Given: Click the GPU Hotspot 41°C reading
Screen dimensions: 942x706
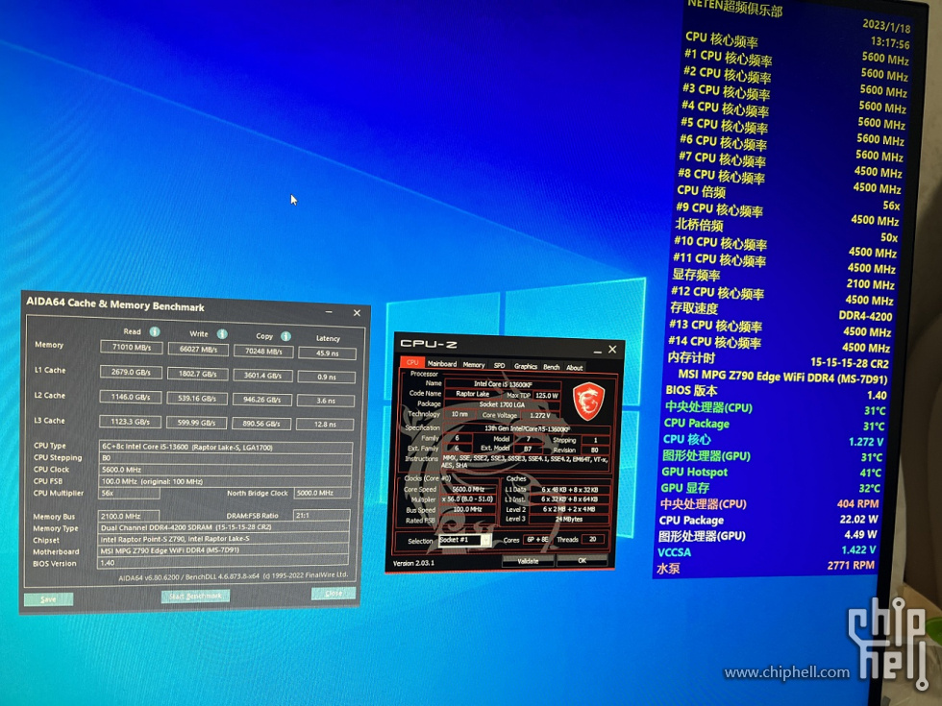Looking at the screenshot, I should coord(771,473).
